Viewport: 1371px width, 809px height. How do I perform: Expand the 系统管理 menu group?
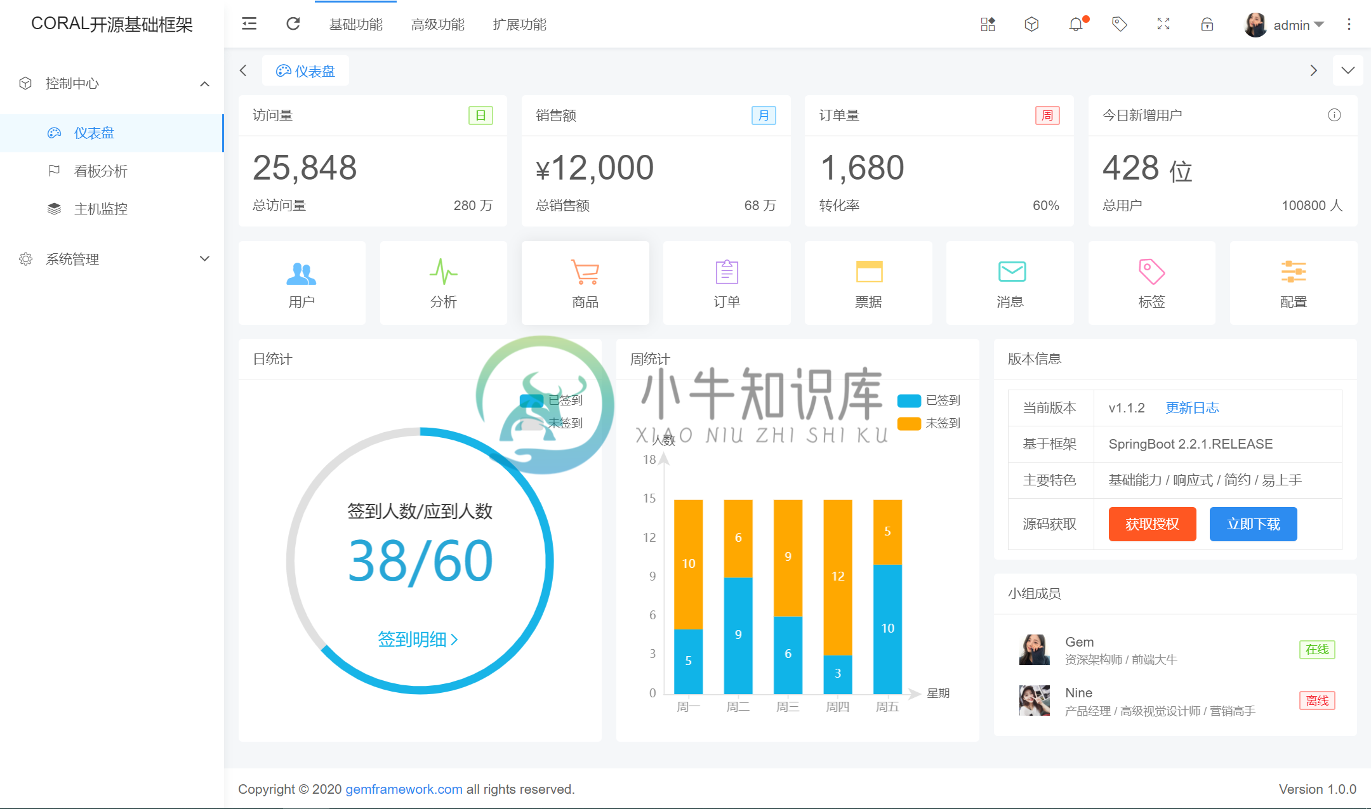tap(112, 259)
